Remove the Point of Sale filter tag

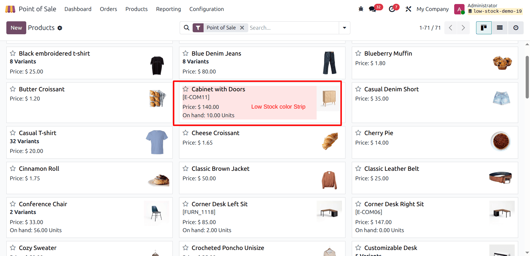coord(242,28)
